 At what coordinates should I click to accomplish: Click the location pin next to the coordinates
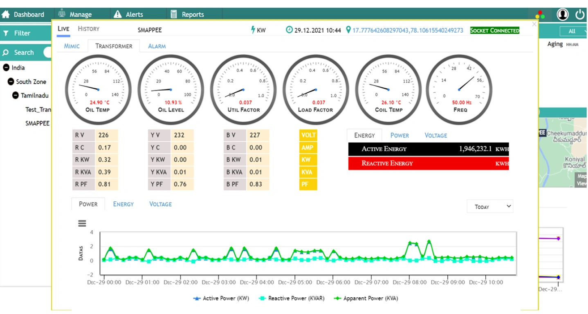[349, 30]
